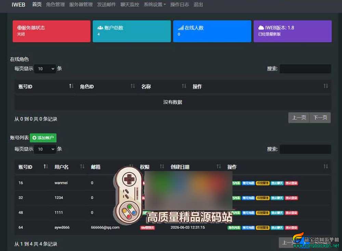Select username 1234 in the account list
The image size is (342, 251).
coord(59,198)
